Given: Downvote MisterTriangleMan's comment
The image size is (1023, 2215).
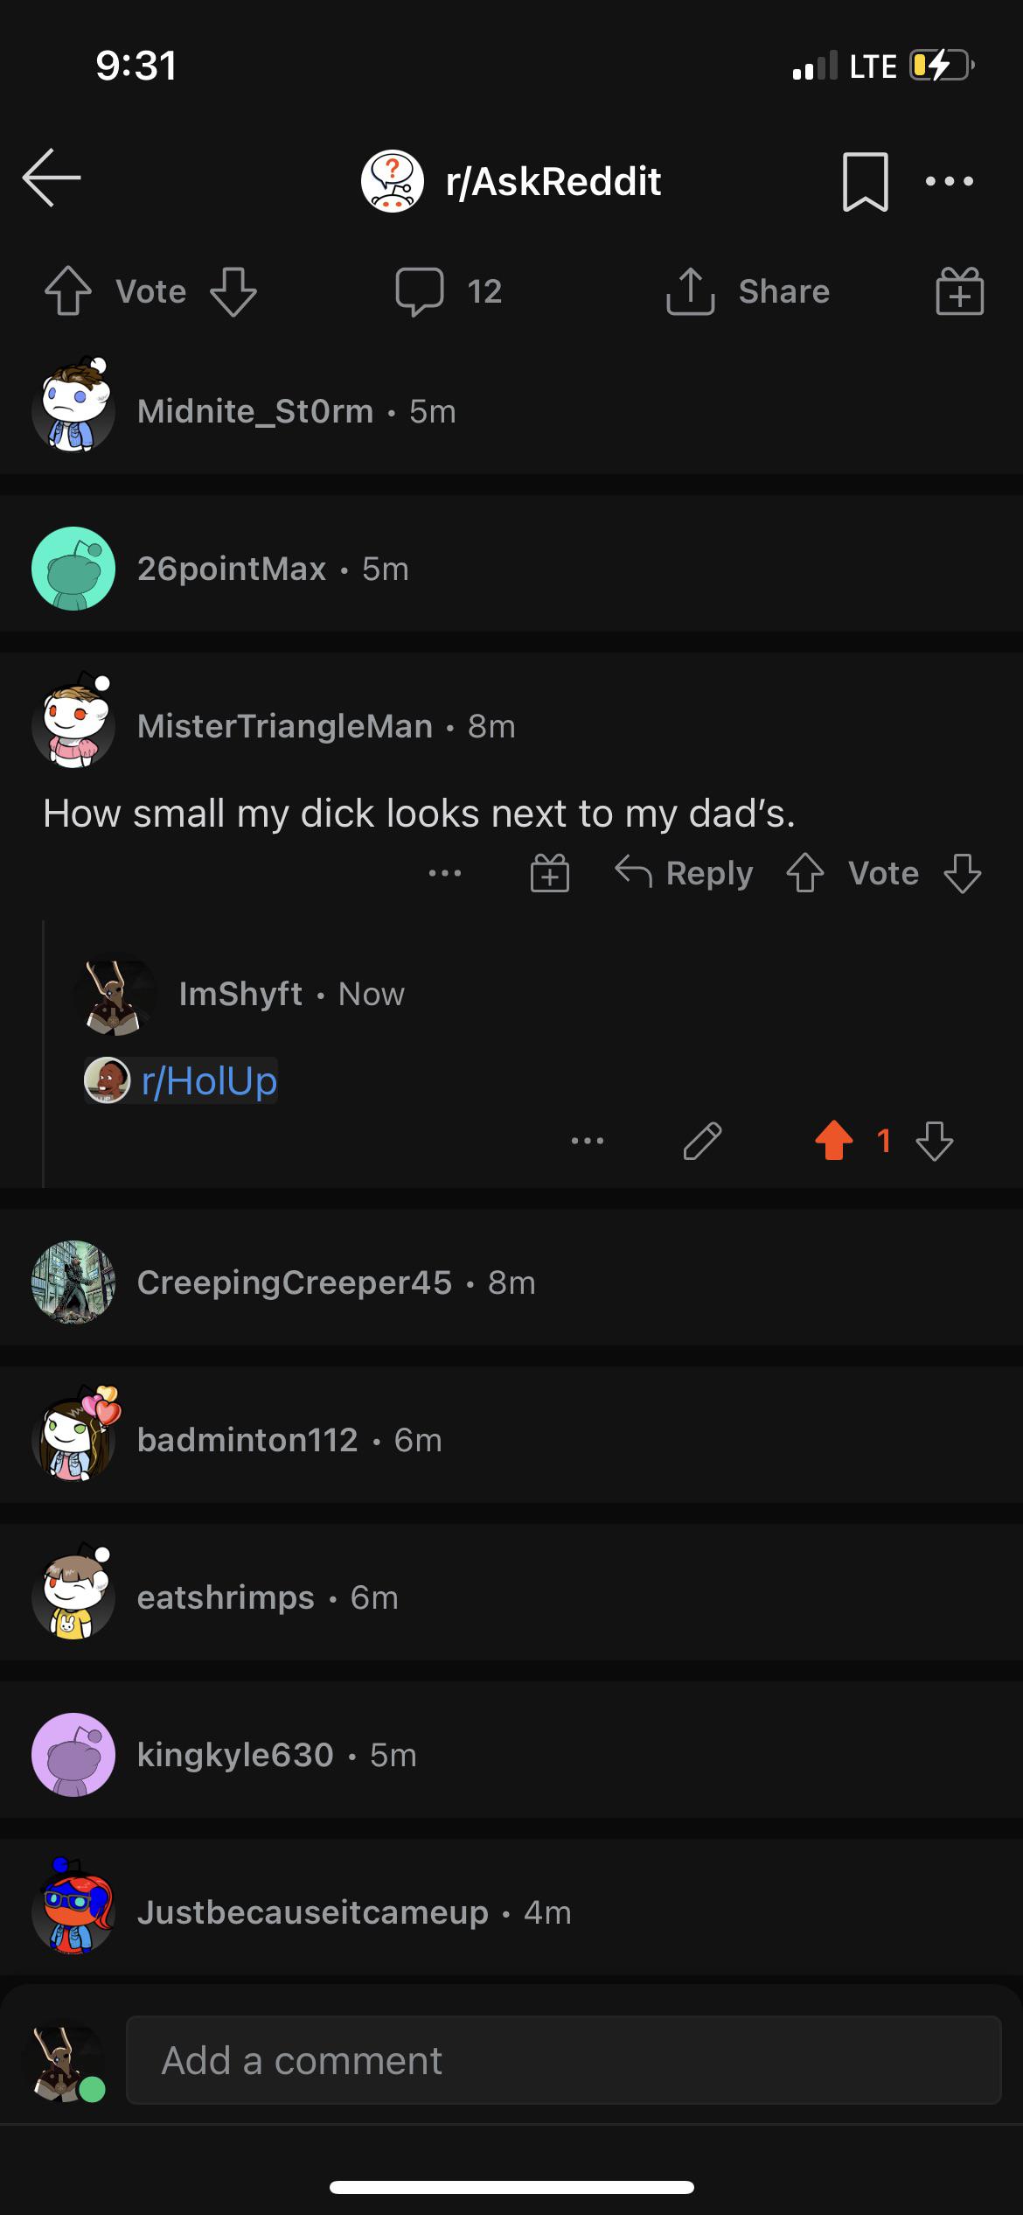Looking at the screenshot, I should tap(962, 873).
